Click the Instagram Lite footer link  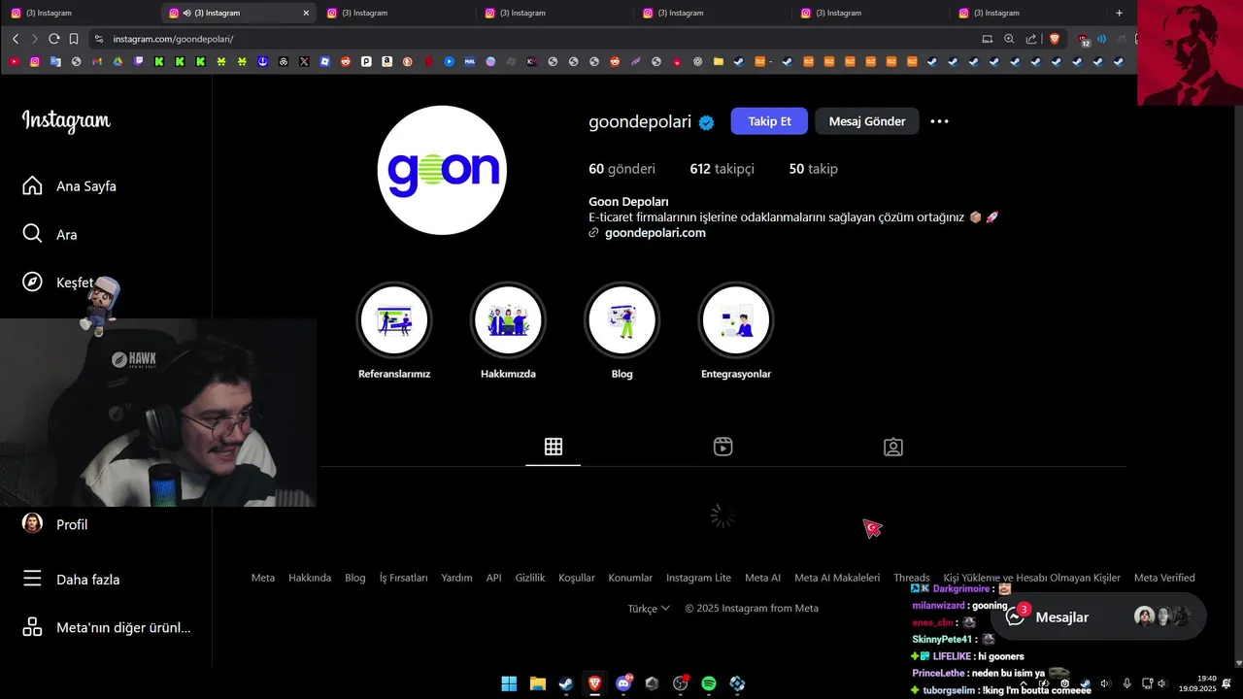pos(698,578)
